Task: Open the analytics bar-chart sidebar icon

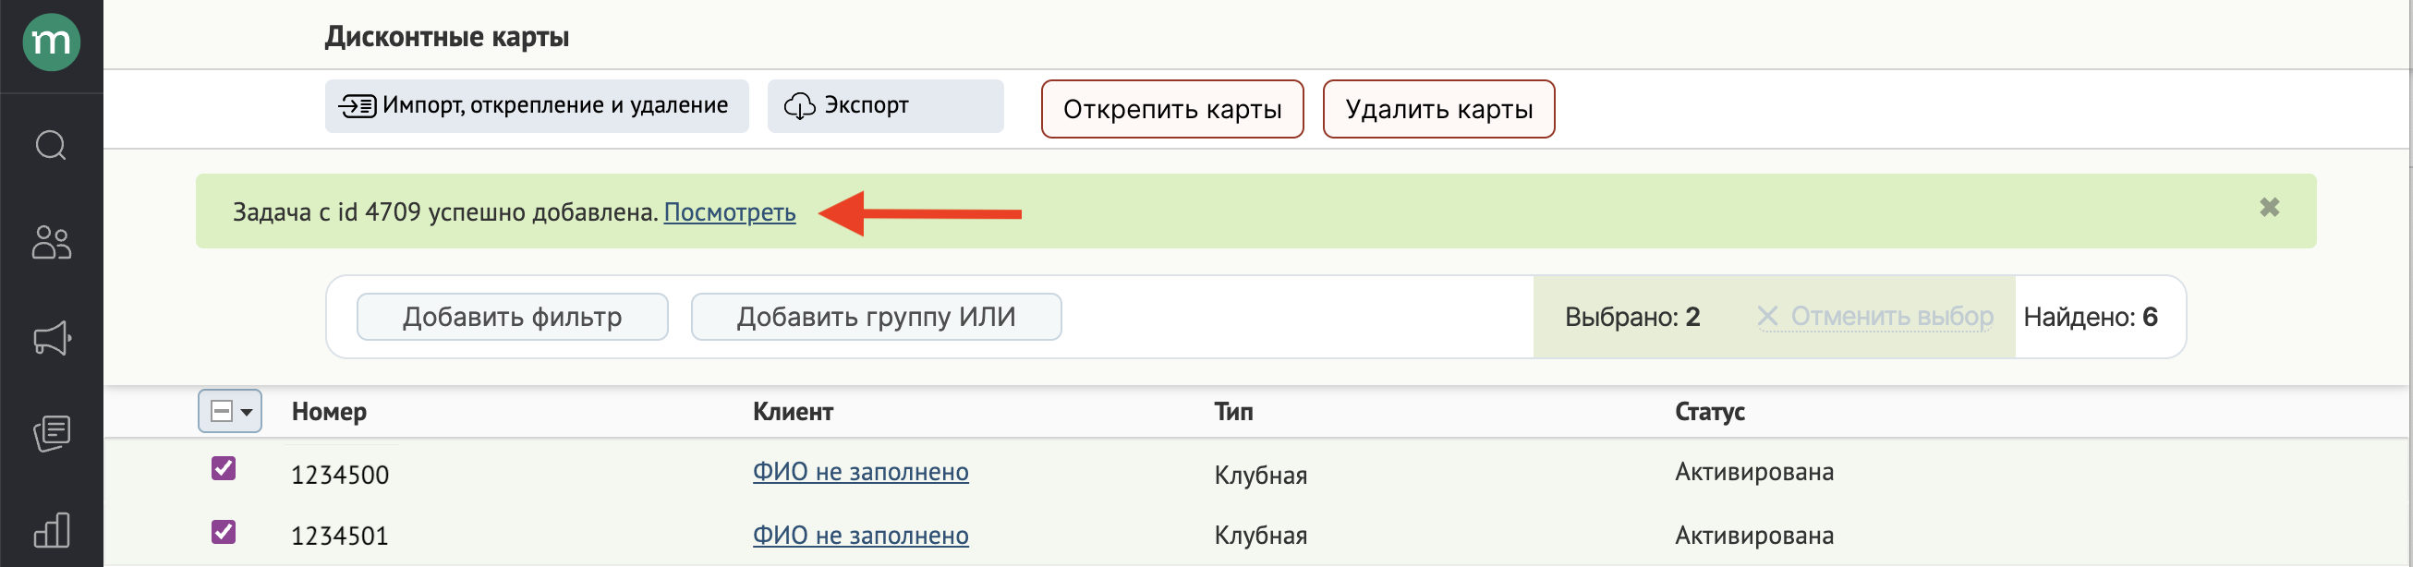Action: pos(51,529)
